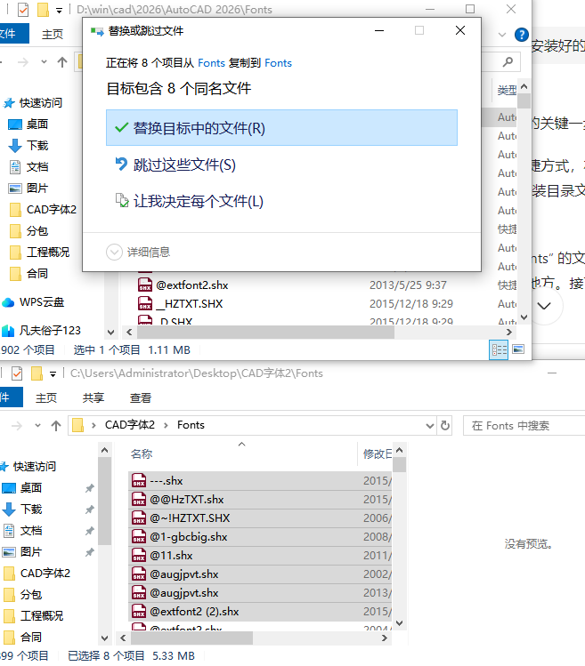Click the down arrow of the bottom sidebar scrollbar
Viewport: 585px width, 666px height.
pyautogui.click(x=105, y=638)
